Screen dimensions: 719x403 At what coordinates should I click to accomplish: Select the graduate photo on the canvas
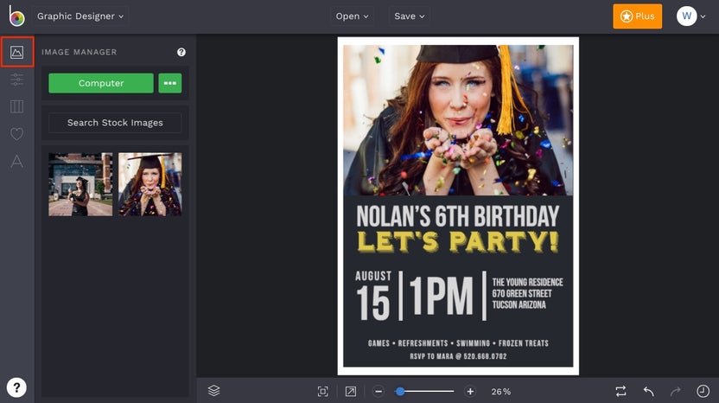point(458,120)
